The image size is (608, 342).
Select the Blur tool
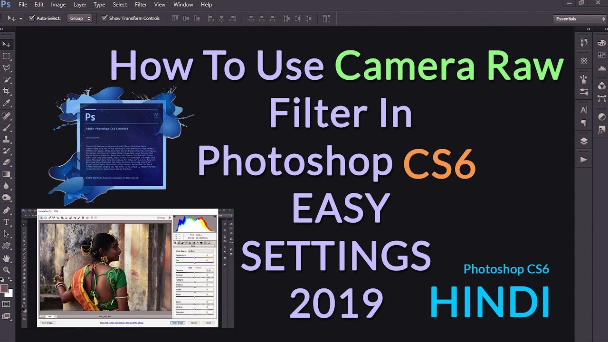click(x=7, y=186)
